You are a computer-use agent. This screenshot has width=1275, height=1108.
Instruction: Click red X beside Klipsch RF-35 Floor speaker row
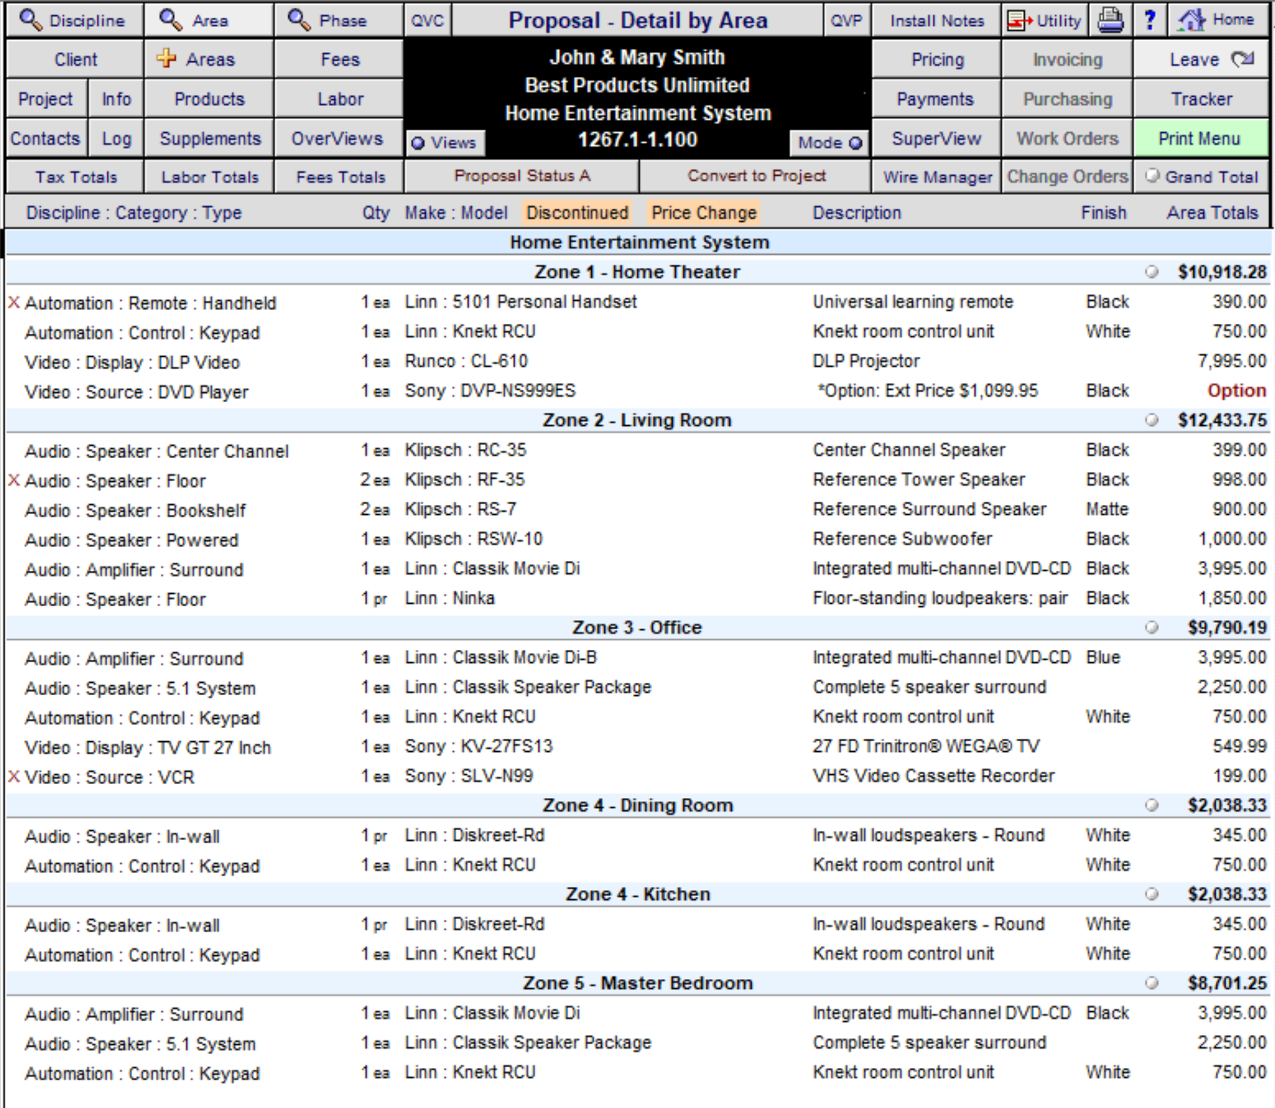(14, 480)
